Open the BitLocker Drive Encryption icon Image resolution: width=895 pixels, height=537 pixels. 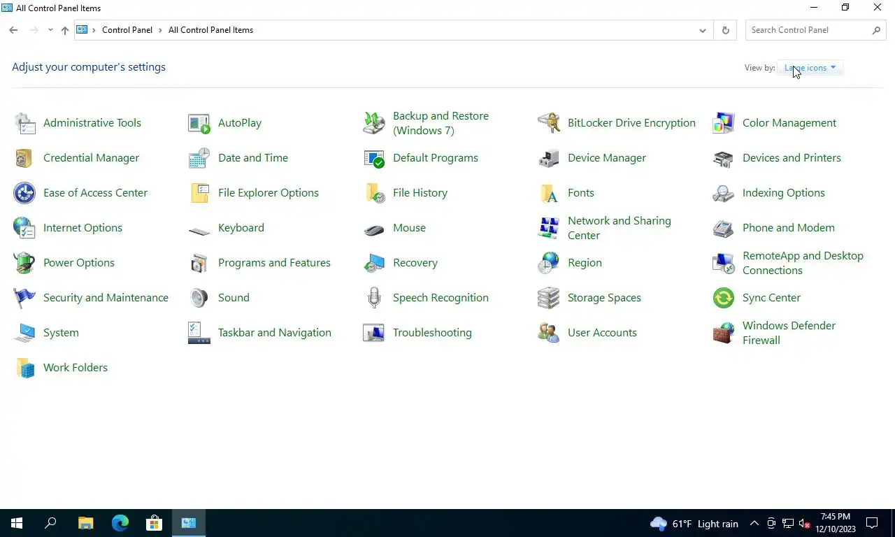[549, 123]
